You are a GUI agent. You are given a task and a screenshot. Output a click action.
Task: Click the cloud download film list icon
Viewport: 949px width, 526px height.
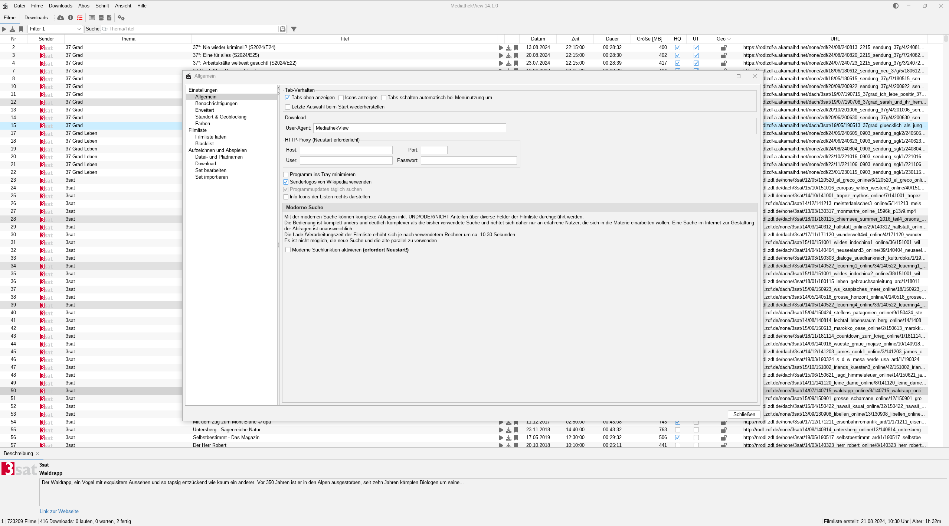(x=61, y=18)
